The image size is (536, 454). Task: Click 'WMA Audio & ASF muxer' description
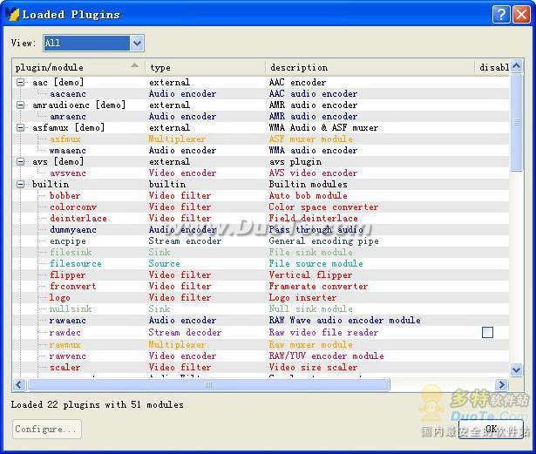[x=323, y=127]
